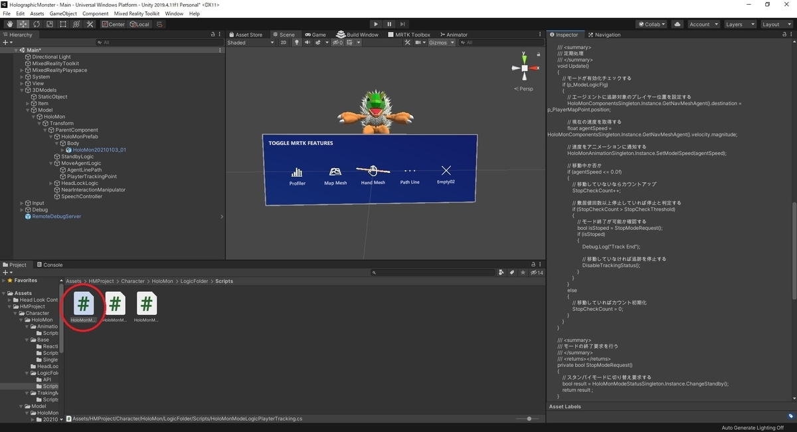Click Empty02 X icon in scene panel
This screenshot has width=797, height=432.
pyautogui.click(x=446, y=170)
